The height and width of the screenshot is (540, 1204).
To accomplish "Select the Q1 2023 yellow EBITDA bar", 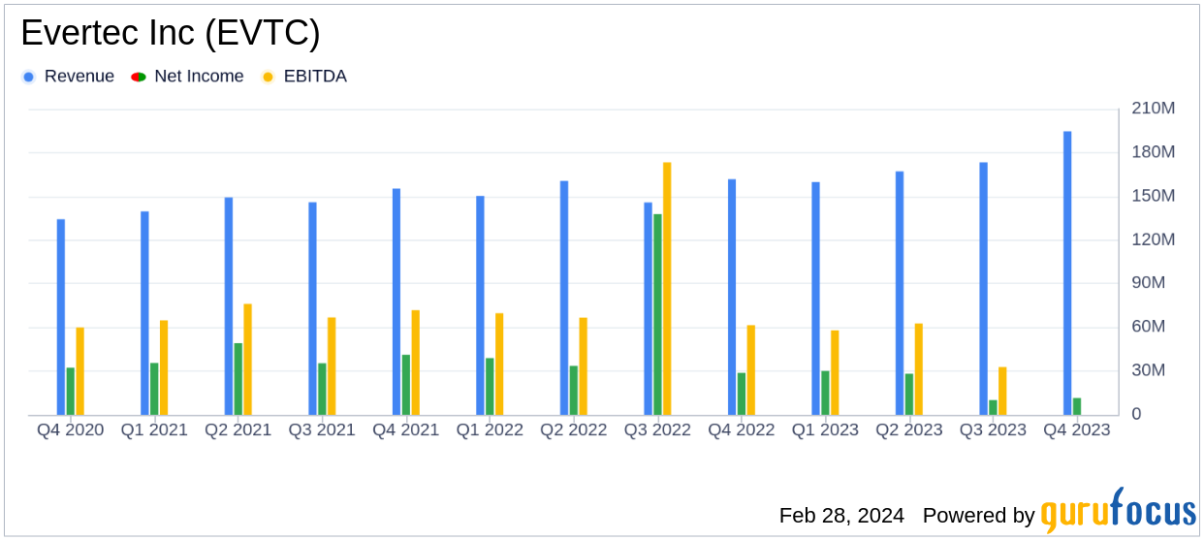I will (835, 373).
